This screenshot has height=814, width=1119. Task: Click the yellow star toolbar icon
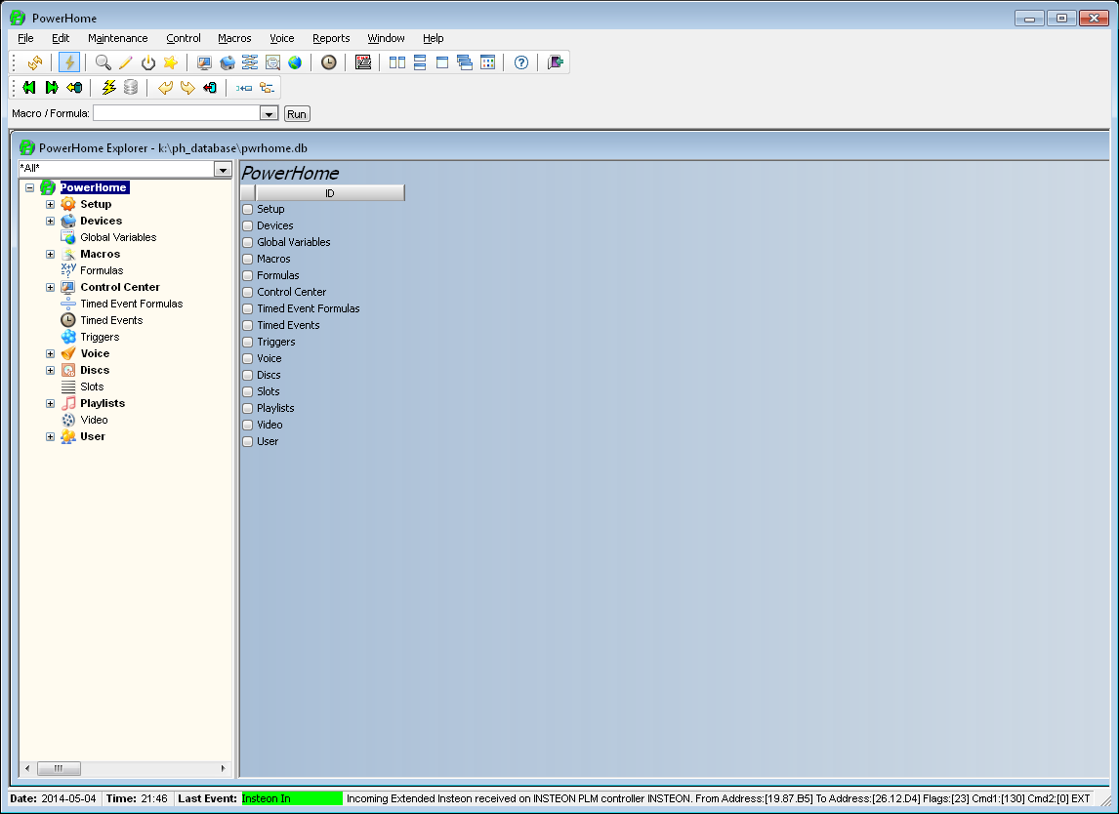171,62
